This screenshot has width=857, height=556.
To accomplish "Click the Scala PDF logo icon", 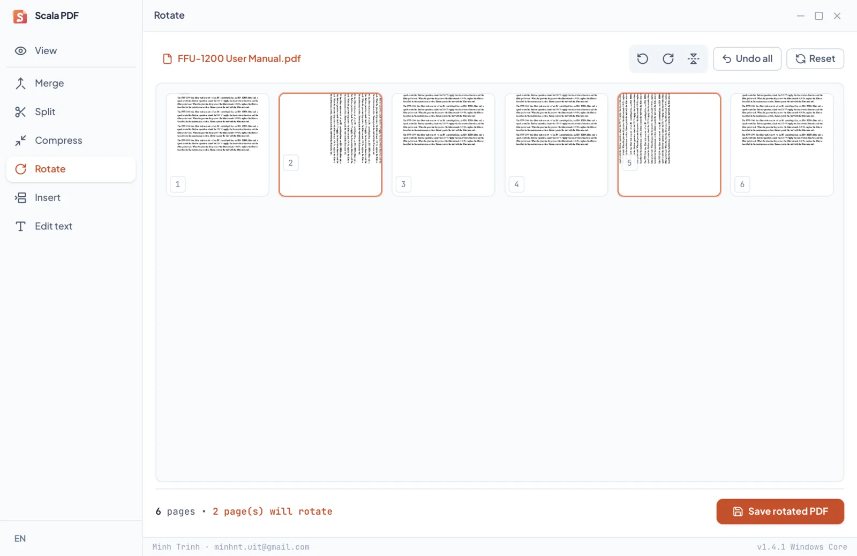I will pyautogui.click(x=20, y=16).
